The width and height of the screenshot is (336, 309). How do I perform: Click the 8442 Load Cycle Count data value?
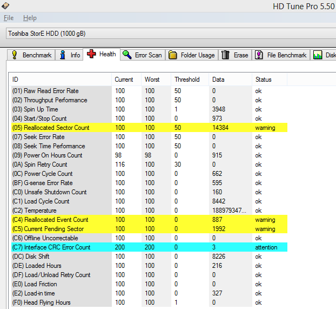219,201
